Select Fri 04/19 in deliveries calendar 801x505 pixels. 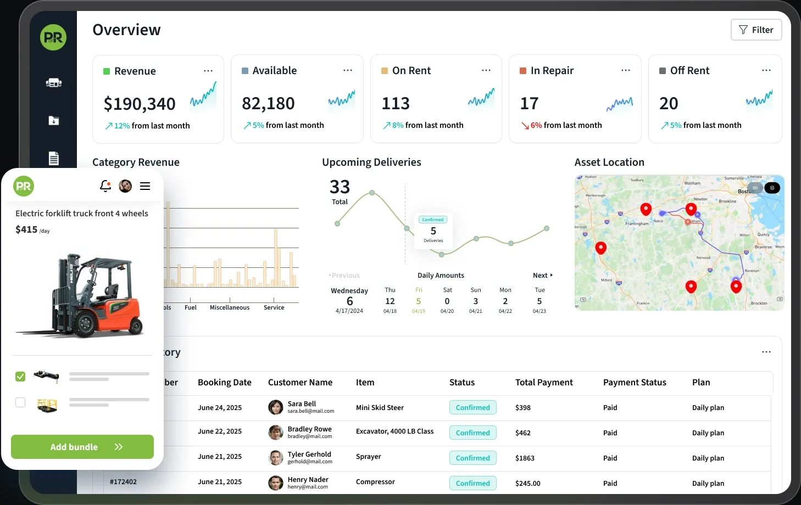[x=419, y=301]
